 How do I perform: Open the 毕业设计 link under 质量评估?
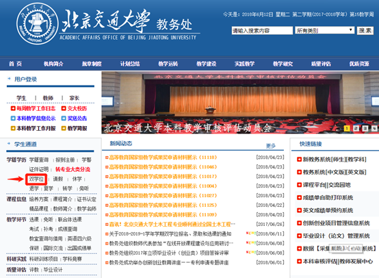[x=53, y=270]
